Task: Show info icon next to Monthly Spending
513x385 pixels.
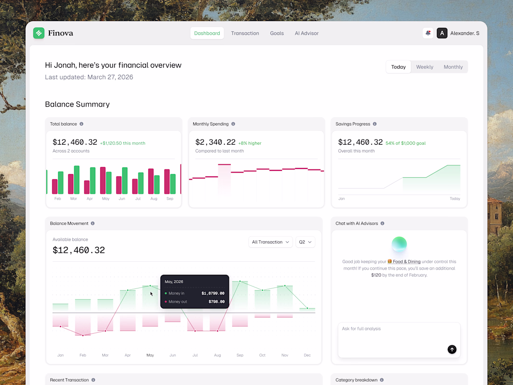Action: click(x=233, y=124)
